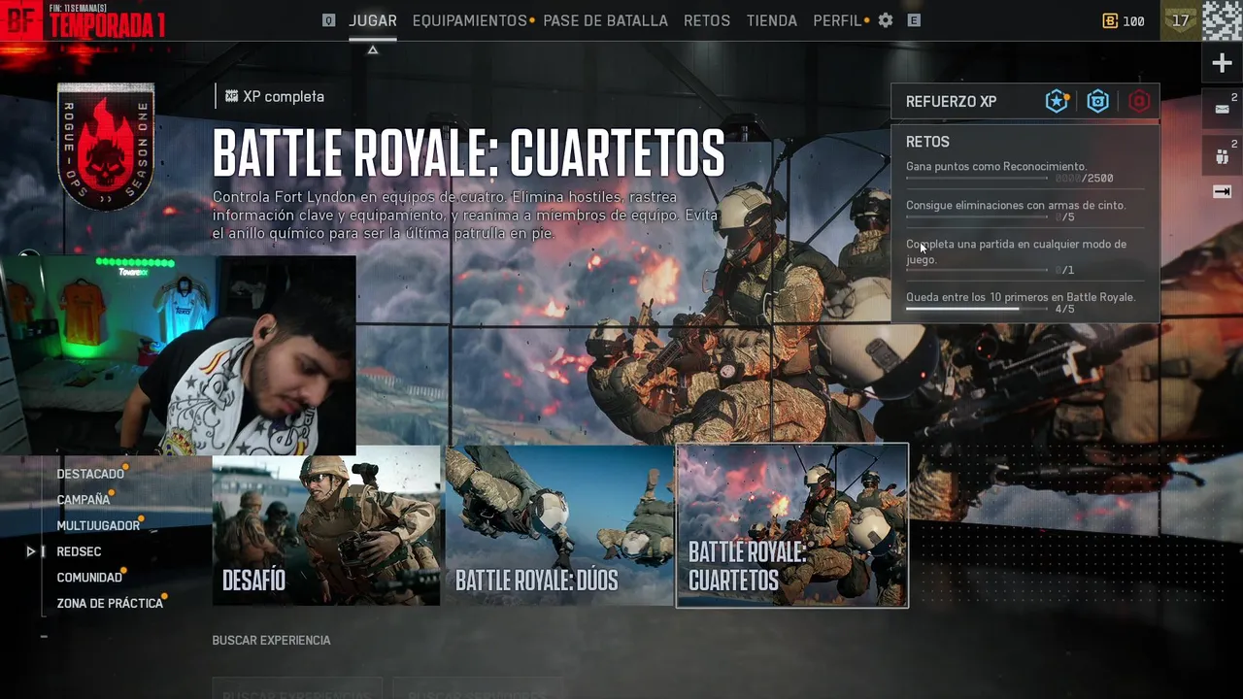Screen dimensions: 1243x699
Task: Select the red hexagon XP boost icon
Action: (x=1139, y=101)
